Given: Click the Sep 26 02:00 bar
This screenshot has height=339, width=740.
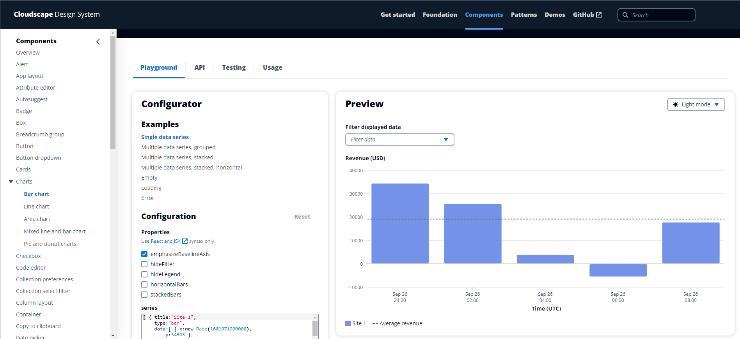Looking at the screenshot, I should click(x=472, y=234).
